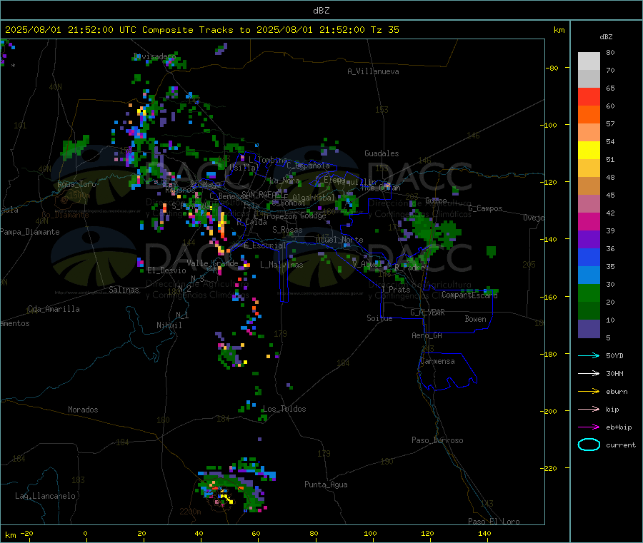Image resolution: width=643 pixels, height=543 pixels.
Task: Click the cyan 'current' ellipse legend icon
Action: 589,445
